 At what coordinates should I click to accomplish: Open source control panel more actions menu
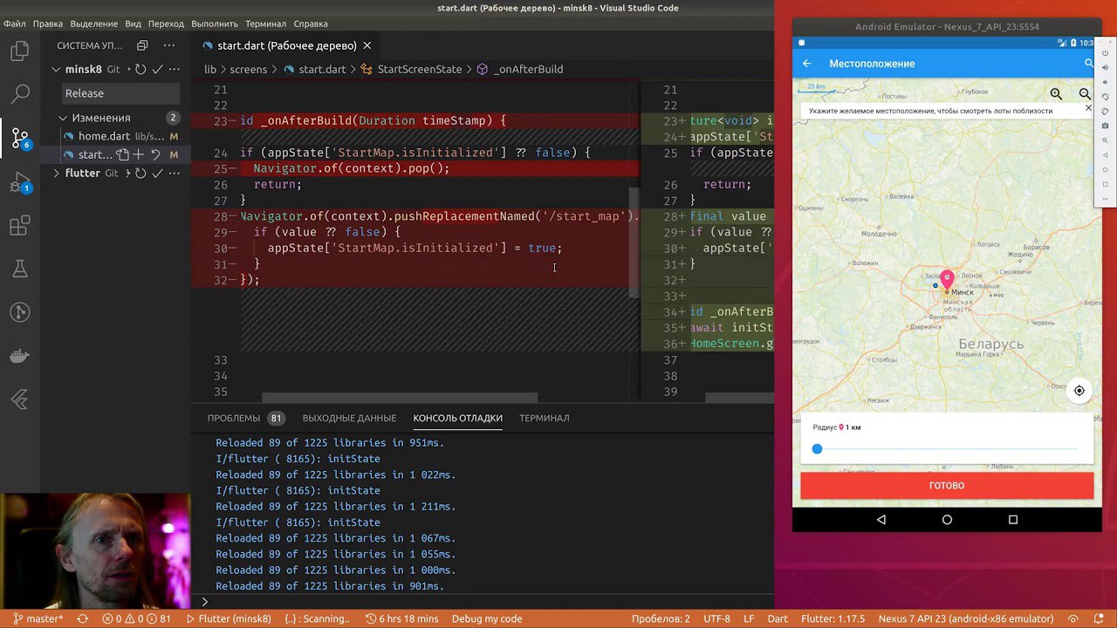tap(169, 45)
